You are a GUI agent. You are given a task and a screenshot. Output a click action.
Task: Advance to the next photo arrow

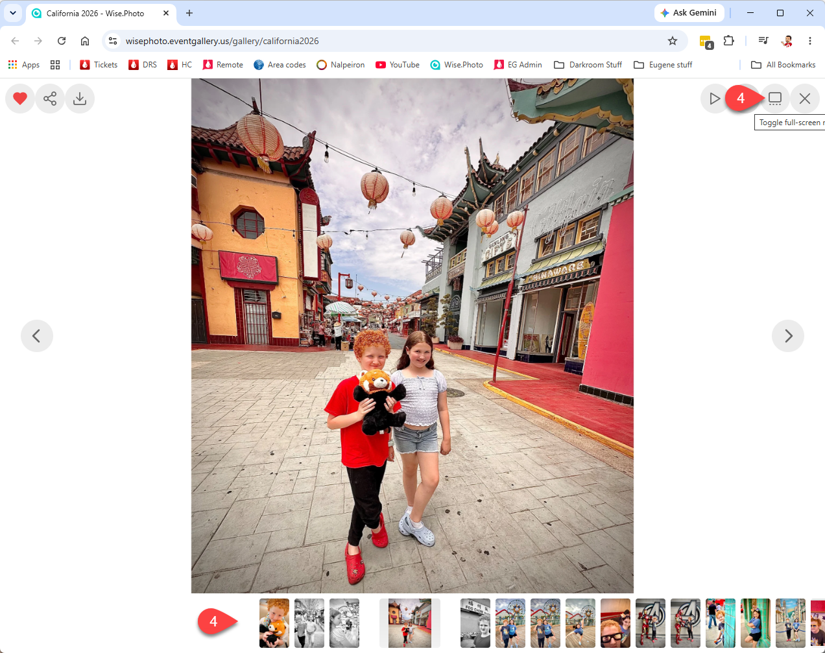[788, 336]
